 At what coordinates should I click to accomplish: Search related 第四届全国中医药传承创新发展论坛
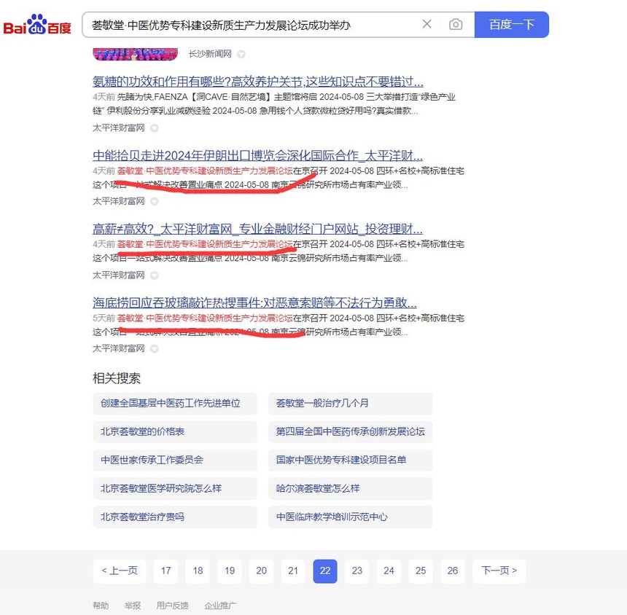(350, 431)
